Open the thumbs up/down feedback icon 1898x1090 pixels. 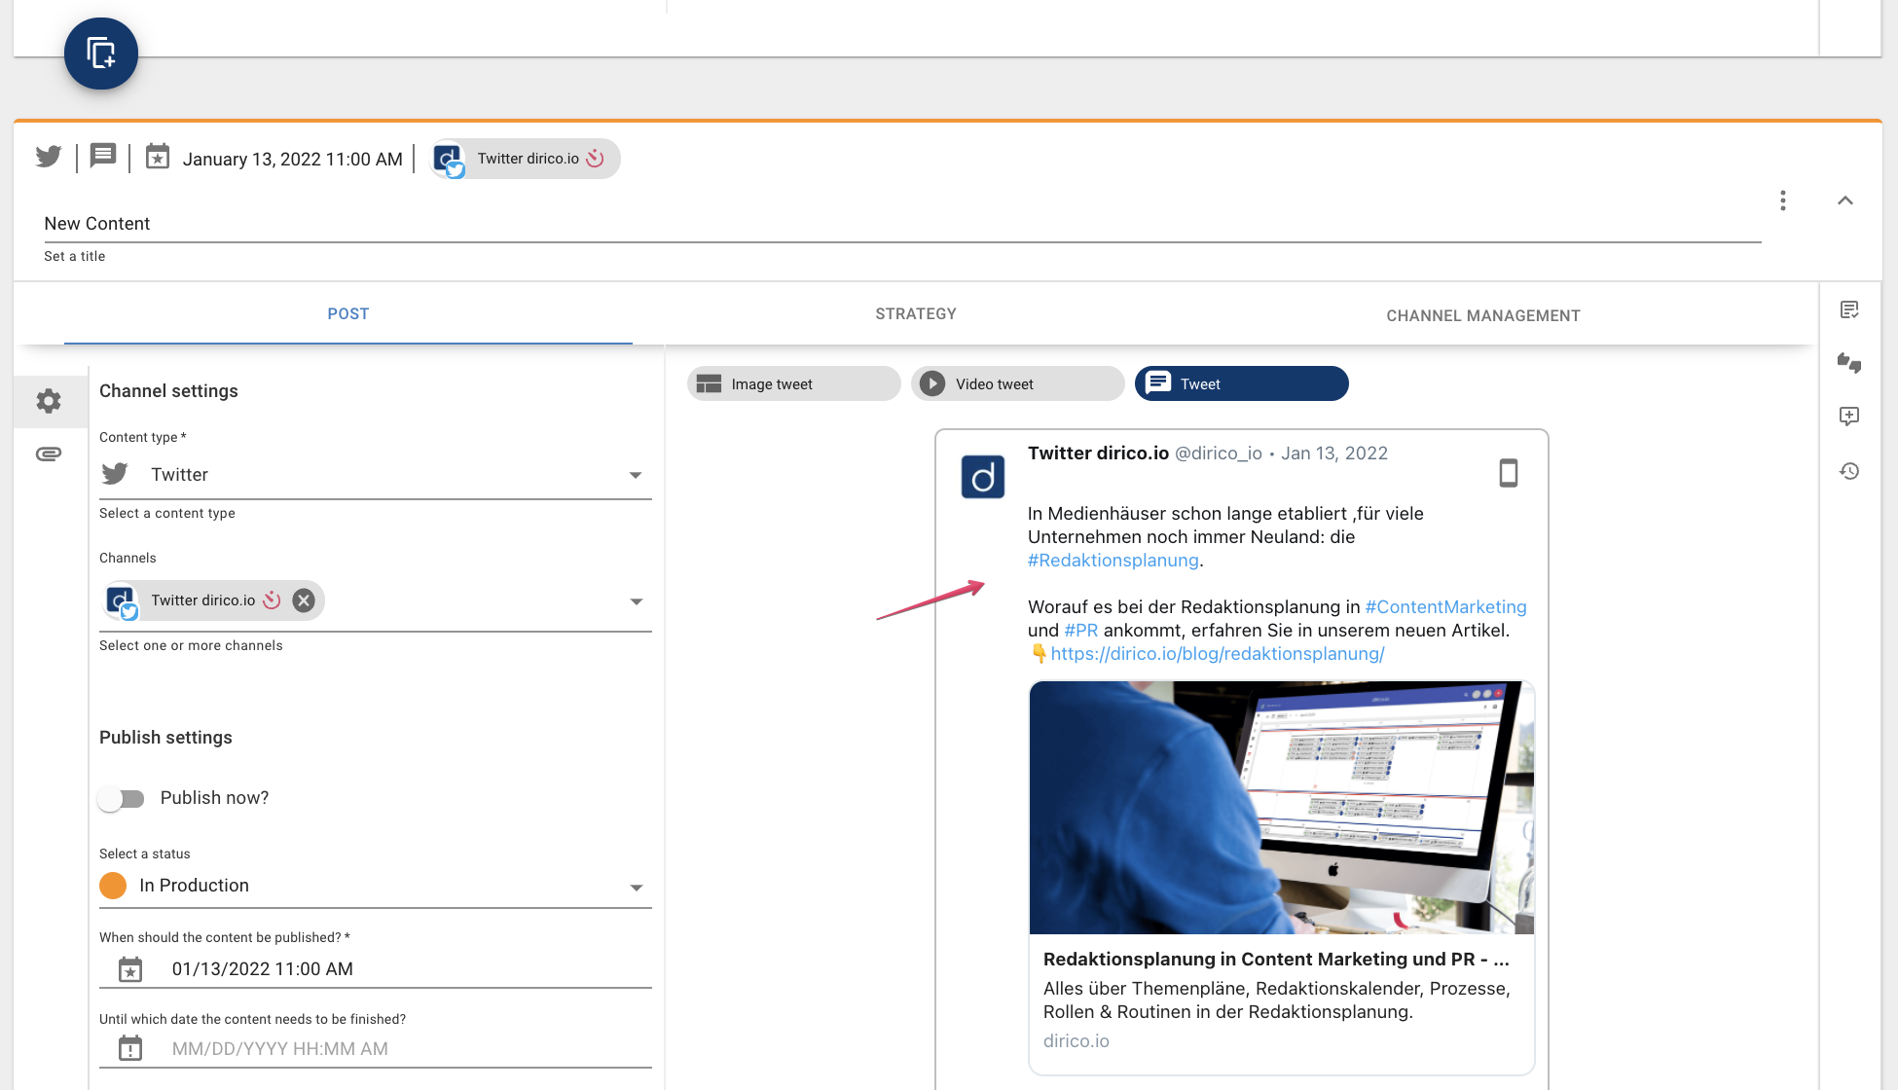tap(1849, 363)
